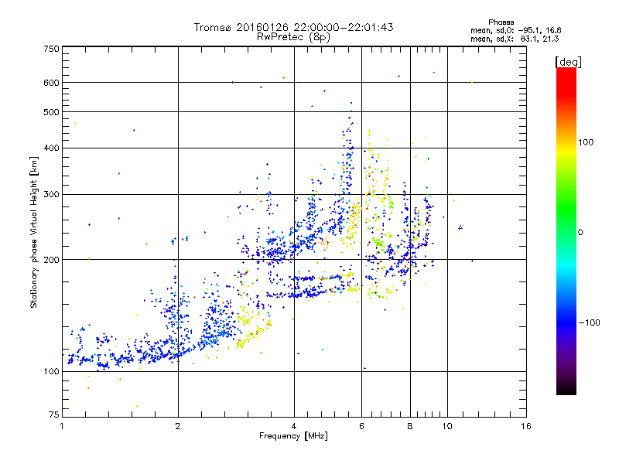
Task: Click the phase colorbar
Action: coord(566,230)
